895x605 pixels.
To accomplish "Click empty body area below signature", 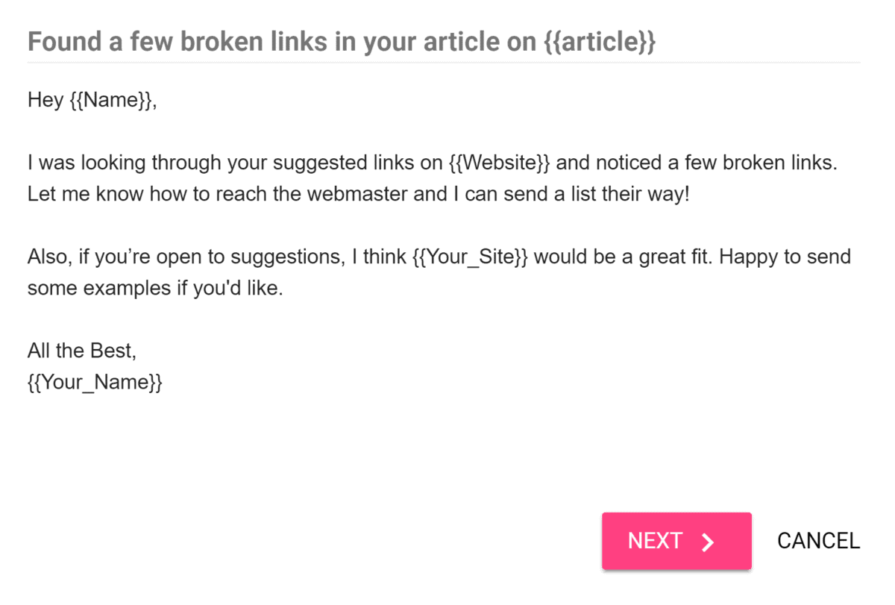I will tap(444, 448).
